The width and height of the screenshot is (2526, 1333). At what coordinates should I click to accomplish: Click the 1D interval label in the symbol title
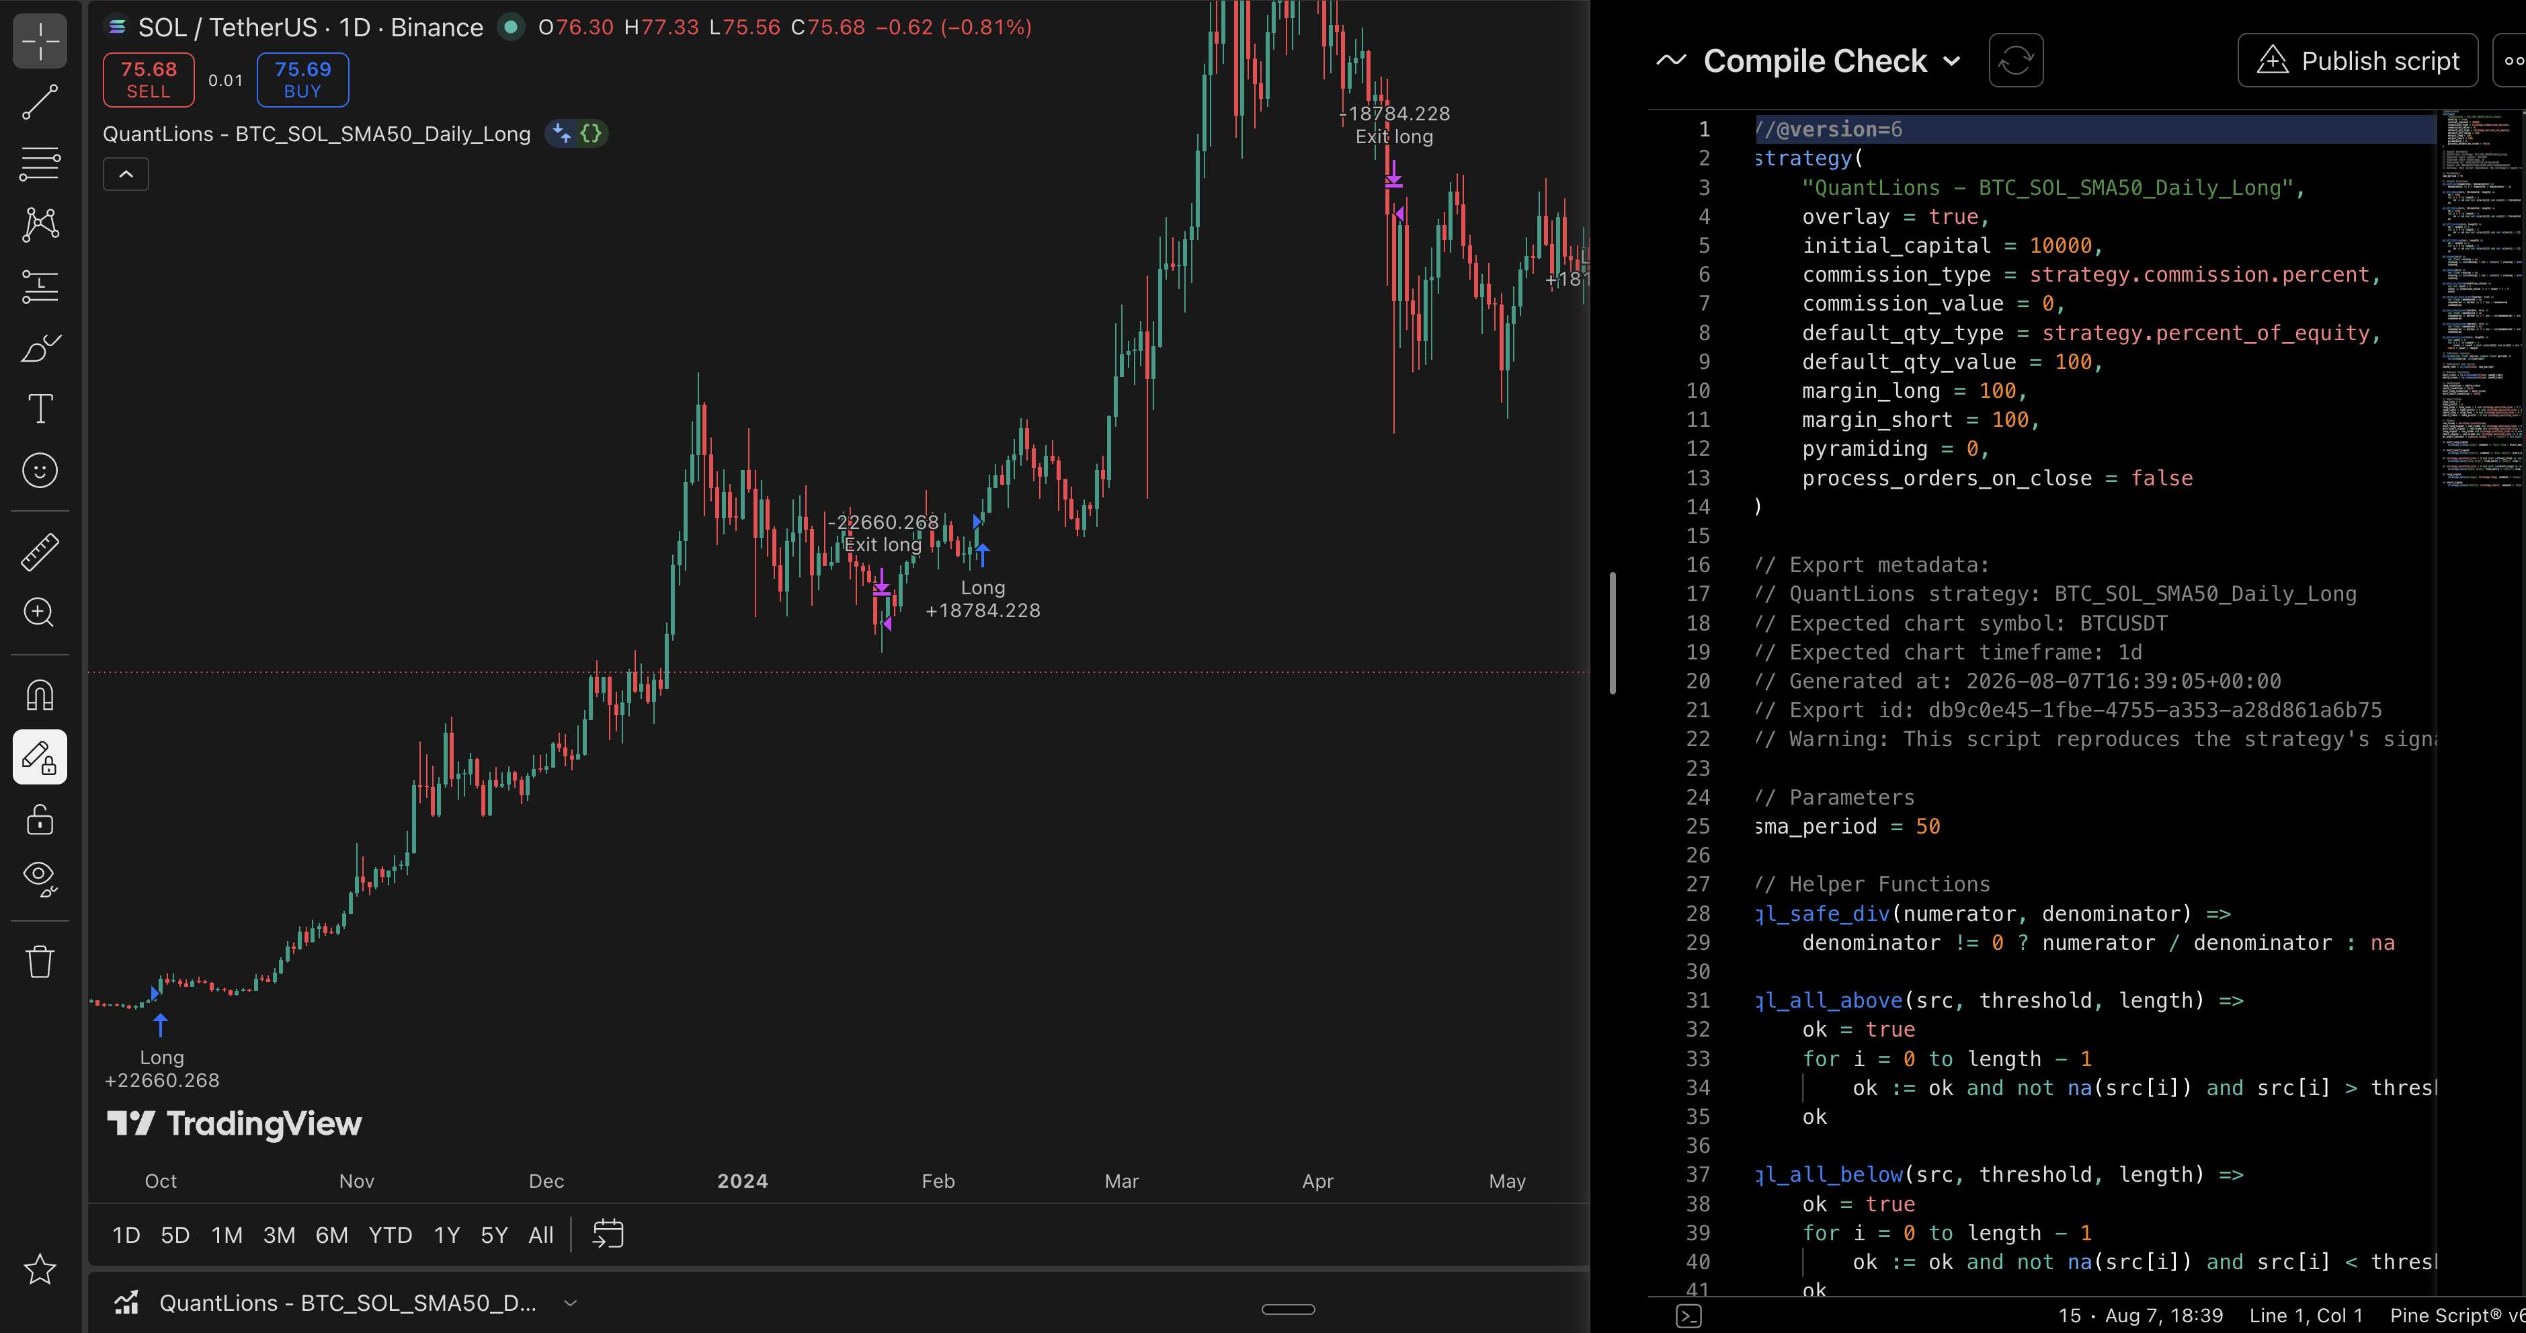click(x=355, y=28)
